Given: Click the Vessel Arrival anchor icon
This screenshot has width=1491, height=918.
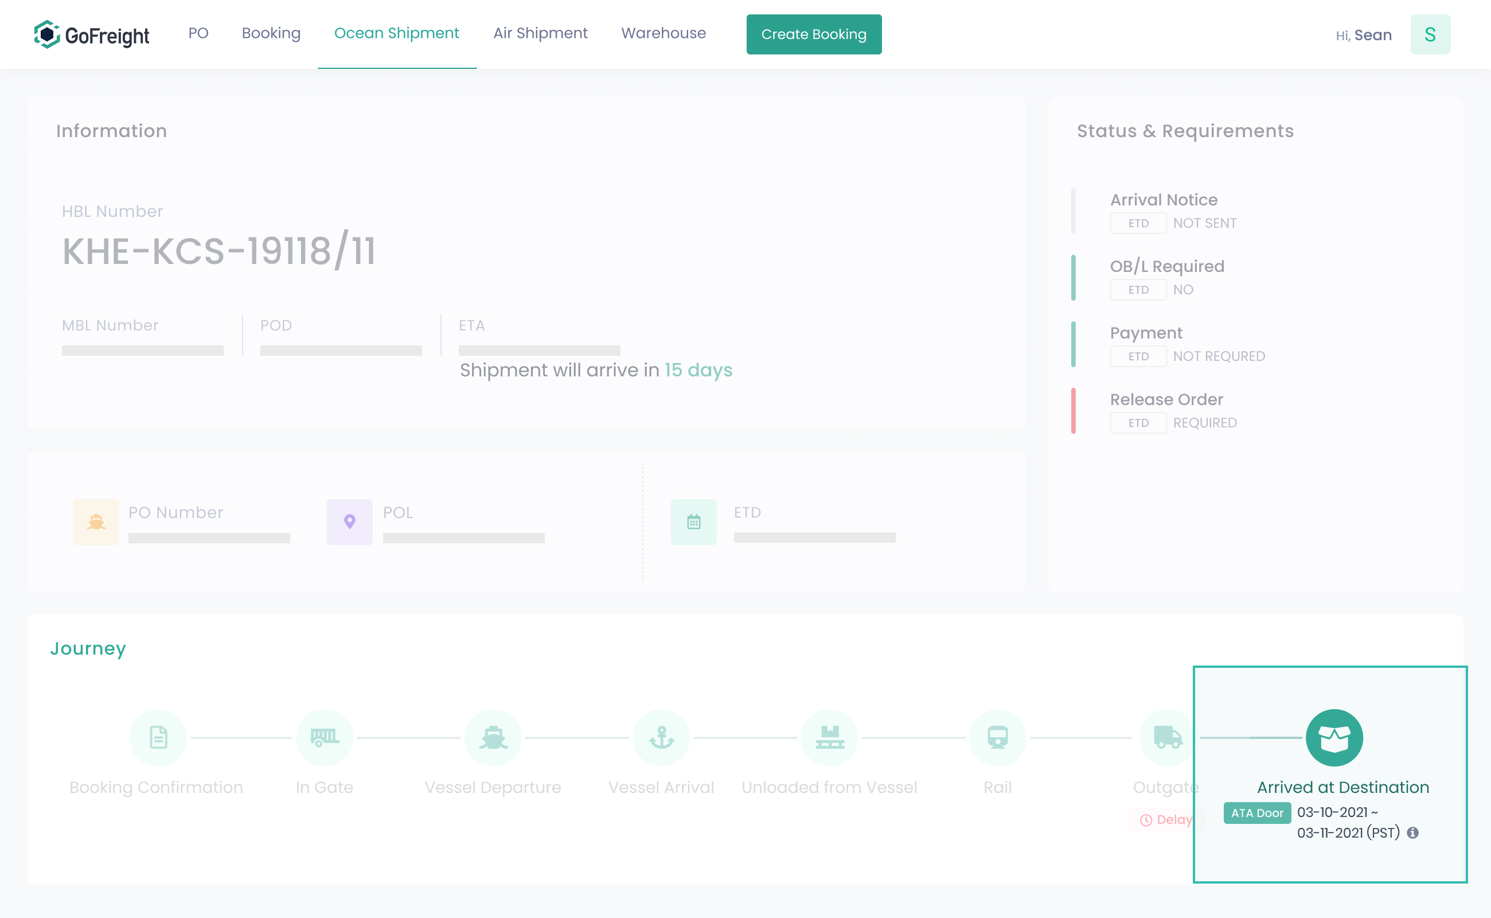Looking at the screenshot, I should click(661, 738).
